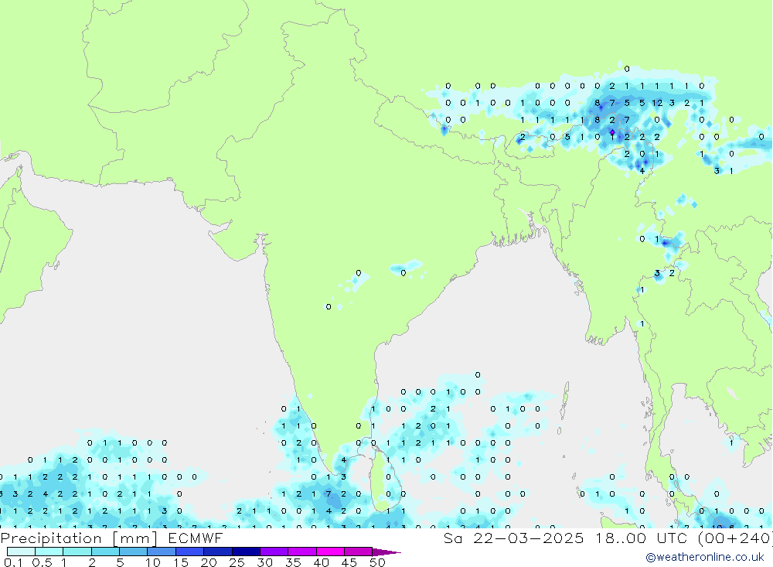Click the "12" precipitation value on the map
The image size is (773, 567).
(657, 103)
